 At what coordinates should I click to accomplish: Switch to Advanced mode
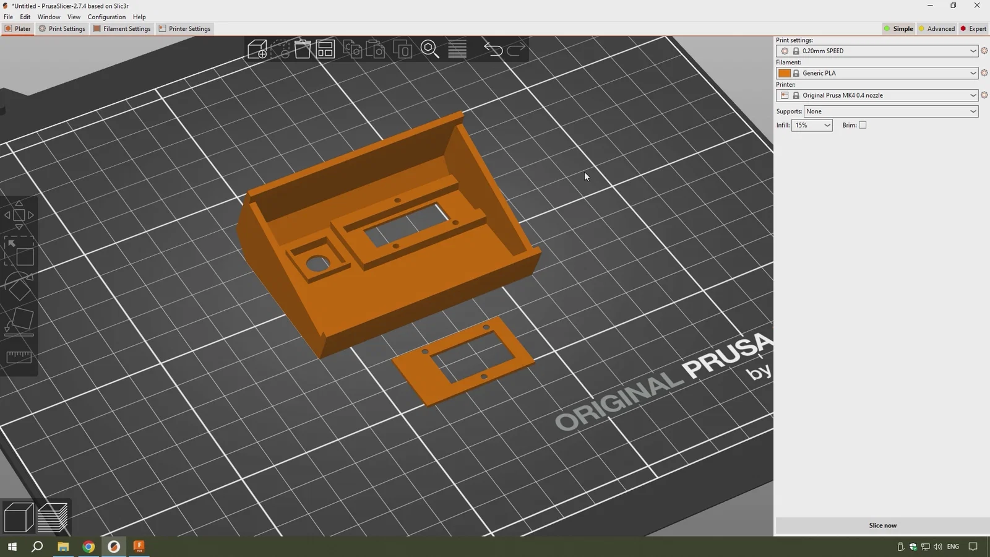click(x=937, y=28)
